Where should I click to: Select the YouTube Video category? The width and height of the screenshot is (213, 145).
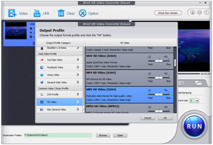(x=60, y=60)
